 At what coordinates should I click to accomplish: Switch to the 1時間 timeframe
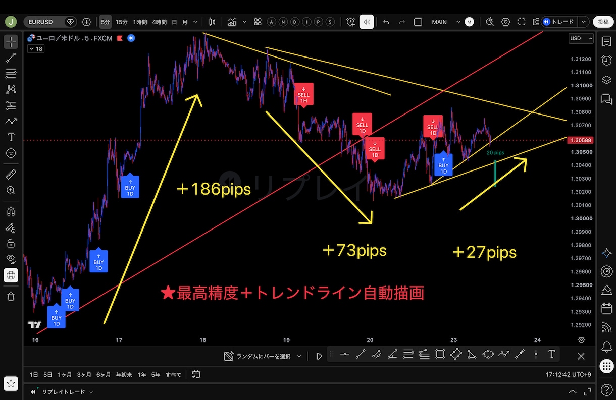tap(140, 22)
